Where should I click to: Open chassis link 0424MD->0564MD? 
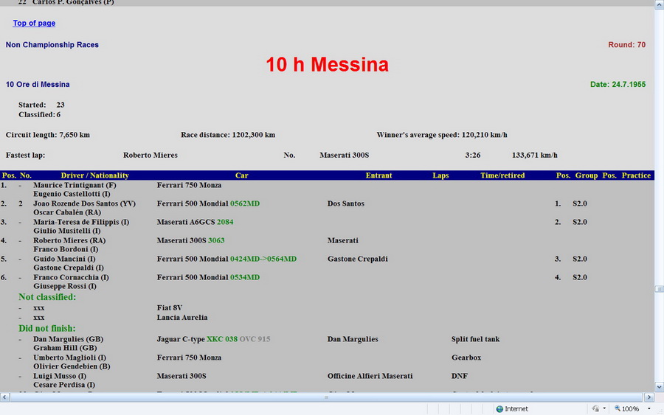tap(263, 259)
